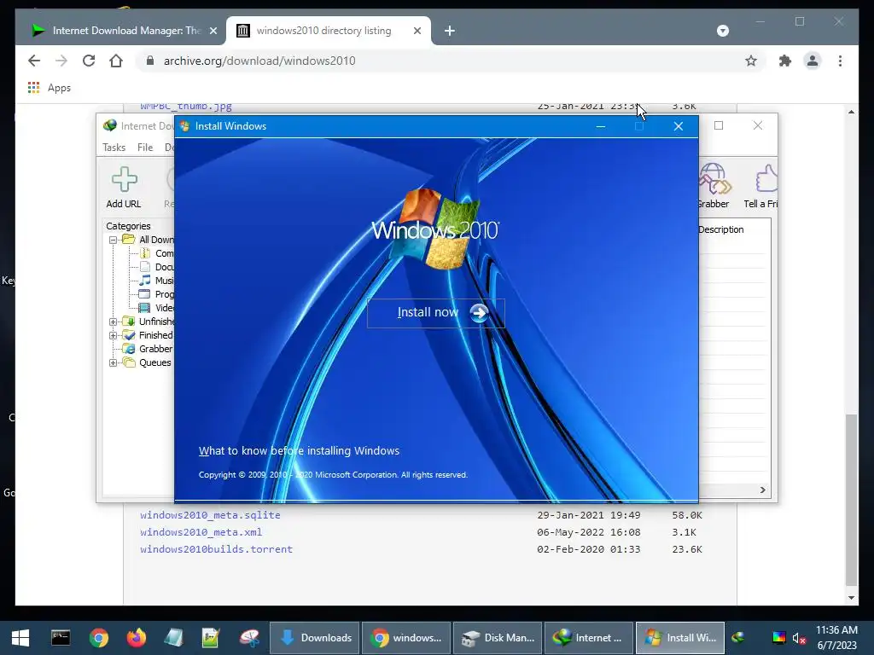
Task: Click muted volume icon in system tray
Action: pyautogui.click(x=799, y=638)
